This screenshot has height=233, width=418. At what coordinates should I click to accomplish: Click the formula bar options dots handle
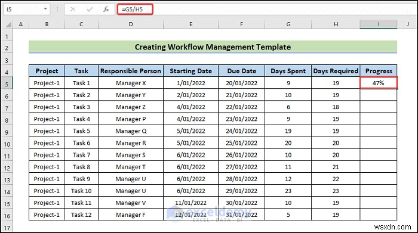[57, 10]
